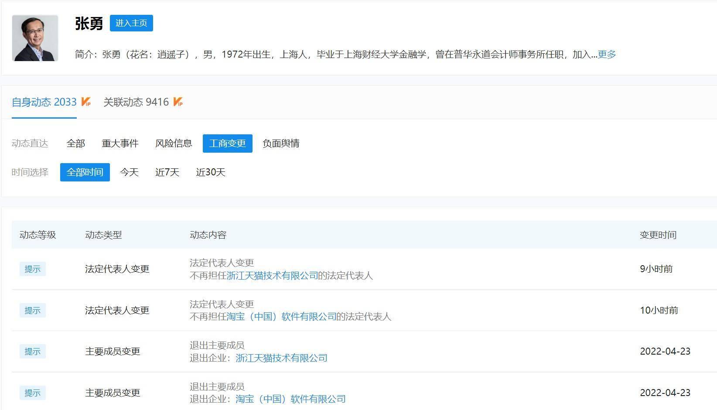Open 浙江天猫技术有限公司 link in 退出企业 row
The height and width of the screenshot is (410, 717).
pos(281,358)
